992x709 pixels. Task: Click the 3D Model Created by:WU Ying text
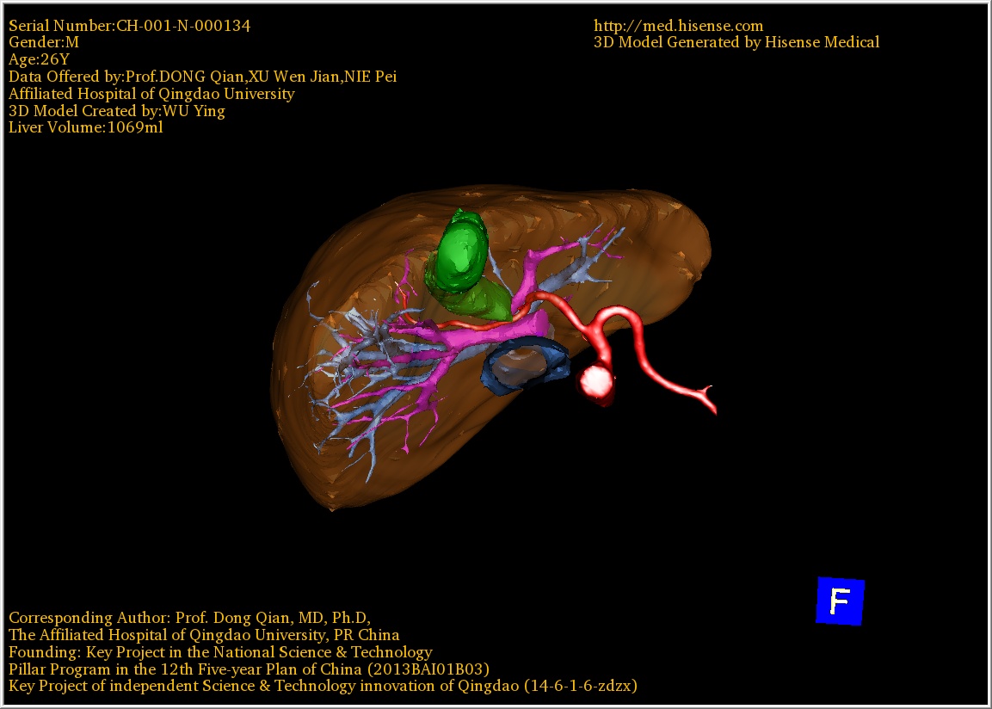click(116, 111)
